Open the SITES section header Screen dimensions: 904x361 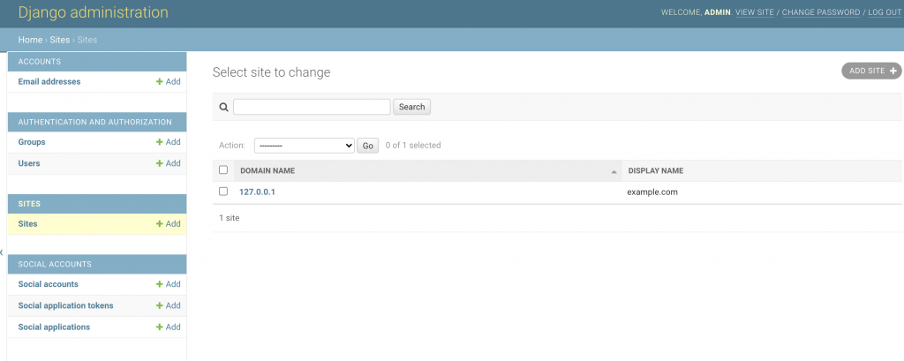tap(29, 204)
